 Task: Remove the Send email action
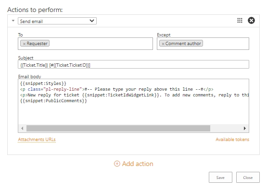pyautogui.click(x=251, y=21)
